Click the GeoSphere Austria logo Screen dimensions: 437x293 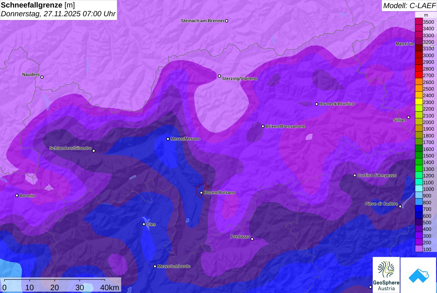click(386, 275)
